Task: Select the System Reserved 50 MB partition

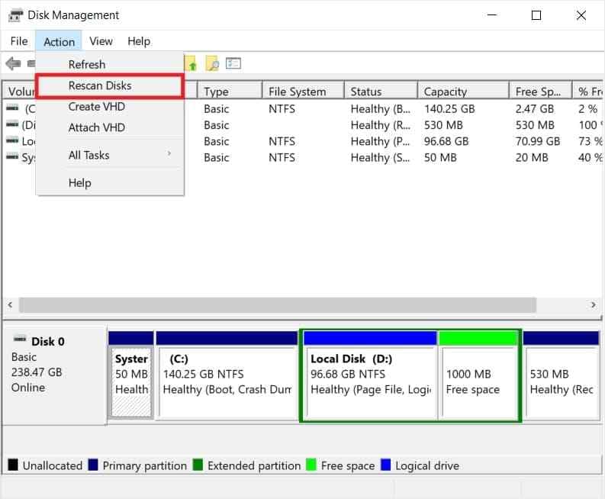Action: 131,375
